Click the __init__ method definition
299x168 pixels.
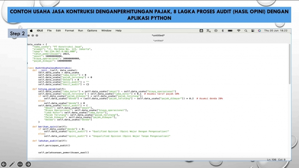[x=55, y=70]
